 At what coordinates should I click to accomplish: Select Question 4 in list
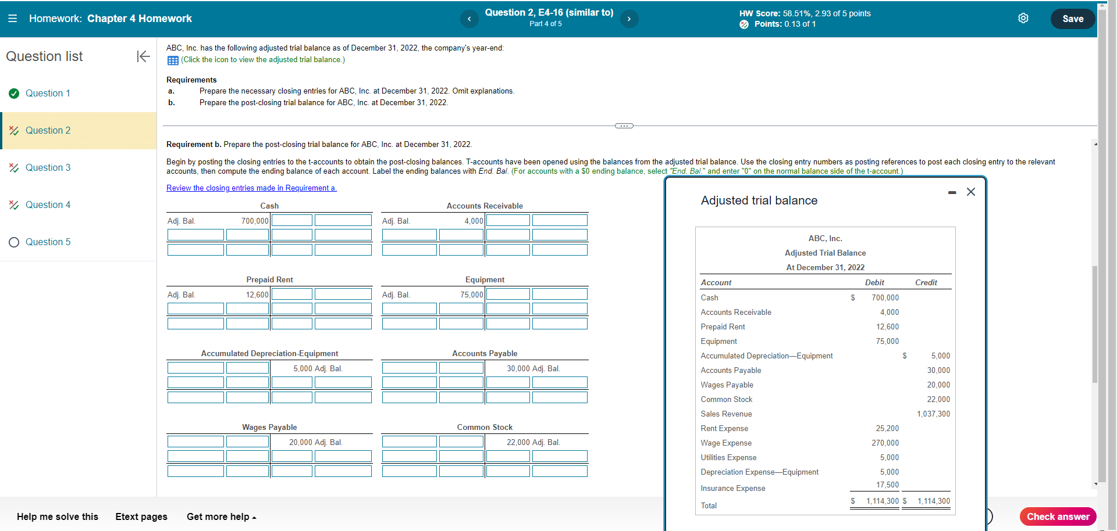pos(48,204)
